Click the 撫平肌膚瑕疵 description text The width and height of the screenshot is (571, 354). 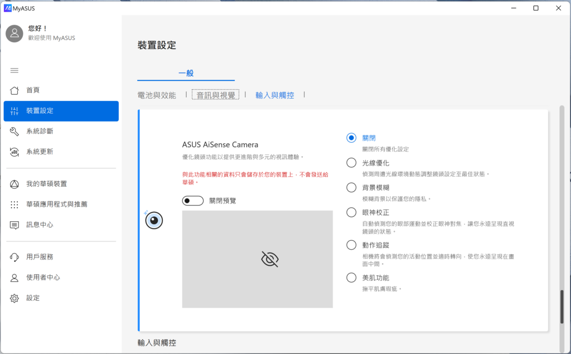tap(381, 289)
